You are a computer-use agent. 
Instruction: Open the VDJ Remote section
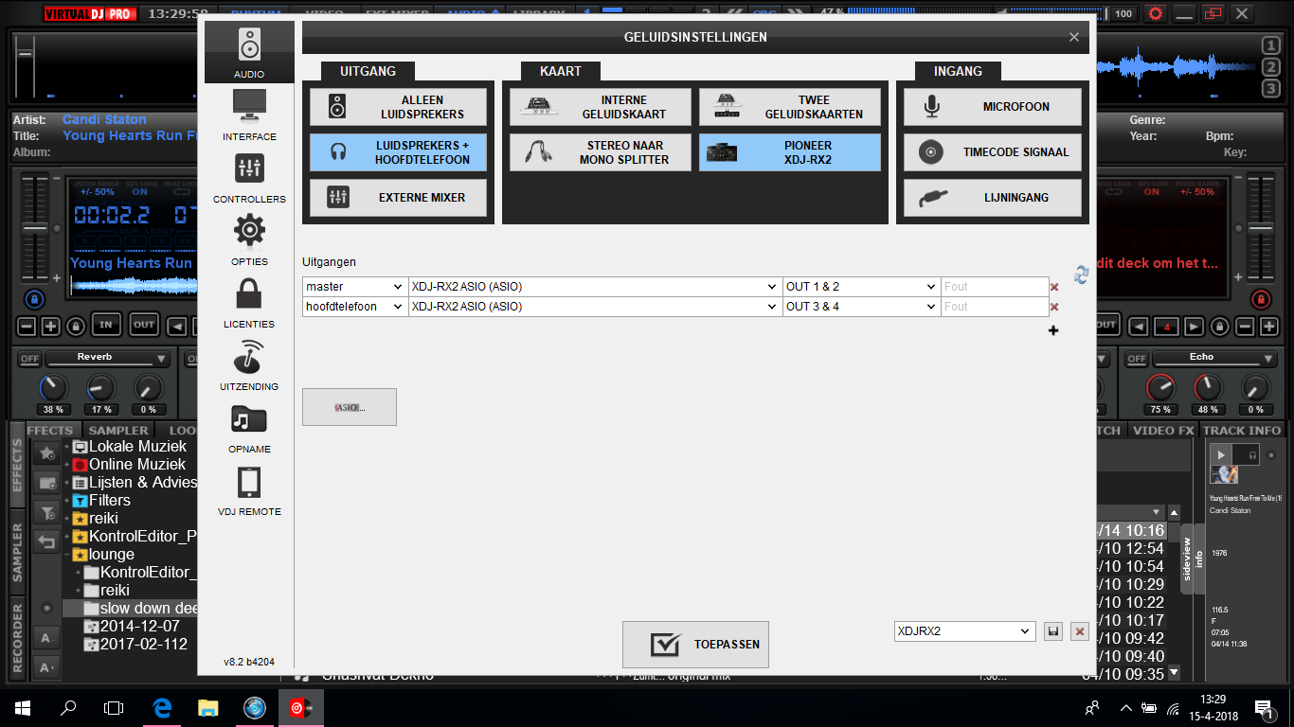249,490
